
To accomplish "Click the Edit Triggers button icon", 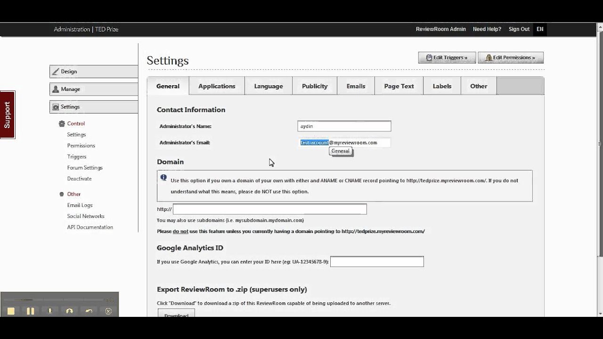I will (429, 57).
